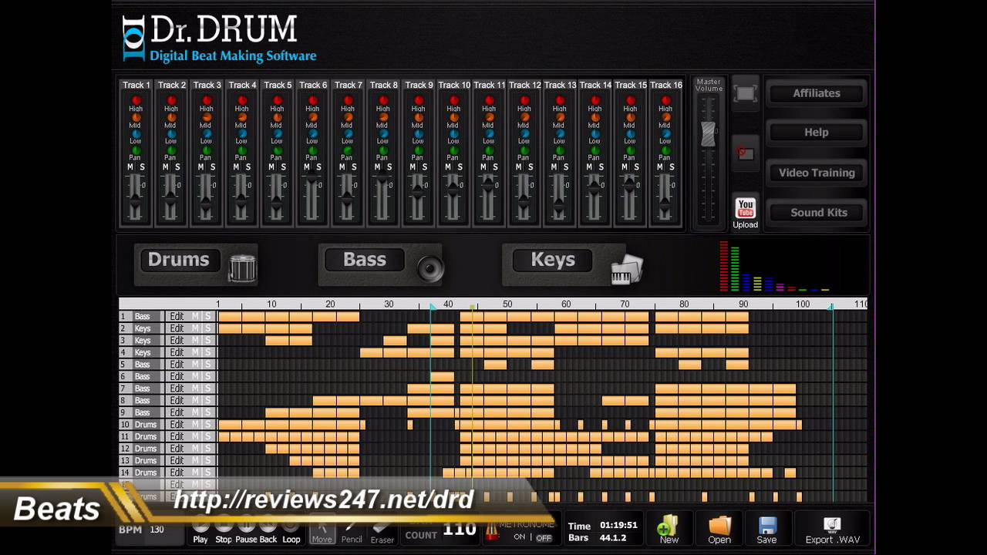Open the Affiliates page

click(x=817, y=93)
